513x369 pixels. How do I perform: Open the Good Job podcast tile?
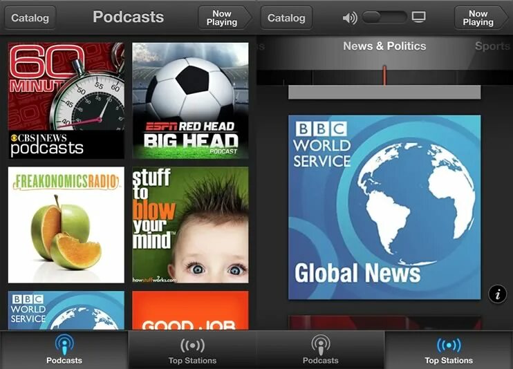(190, 310)
